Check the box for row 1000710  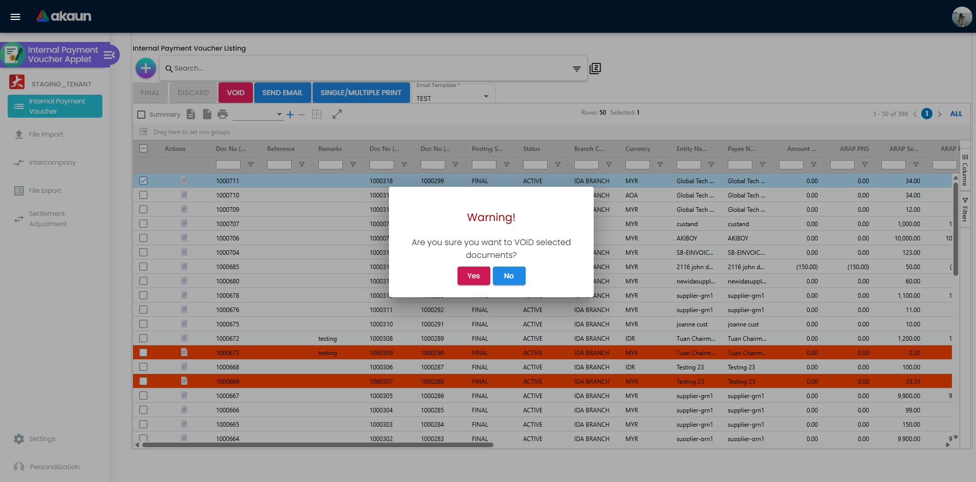(143, 195)
